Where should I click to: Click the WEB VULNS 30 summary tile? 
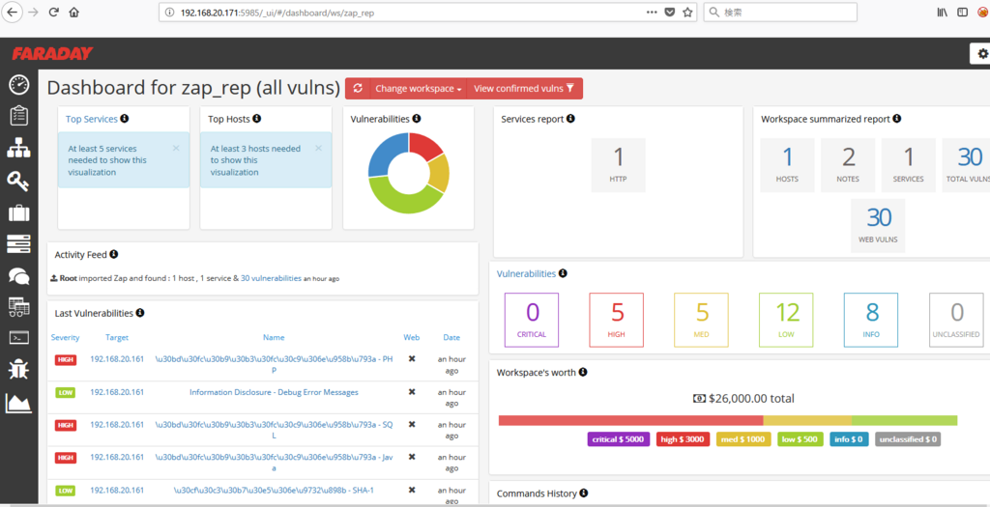pos(878,226)
